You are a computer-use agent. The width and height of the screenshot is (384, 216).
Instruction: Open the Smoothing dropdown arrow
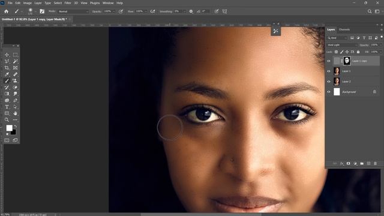[184, 11]
